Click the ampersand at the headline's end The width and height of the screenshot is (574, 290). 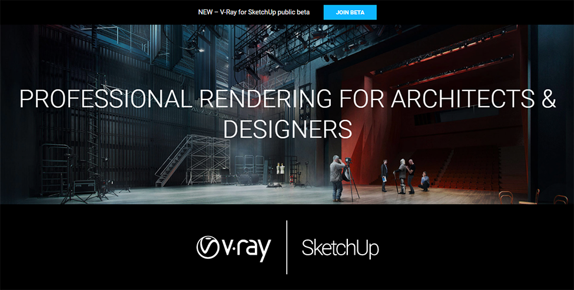pos(548,99)
